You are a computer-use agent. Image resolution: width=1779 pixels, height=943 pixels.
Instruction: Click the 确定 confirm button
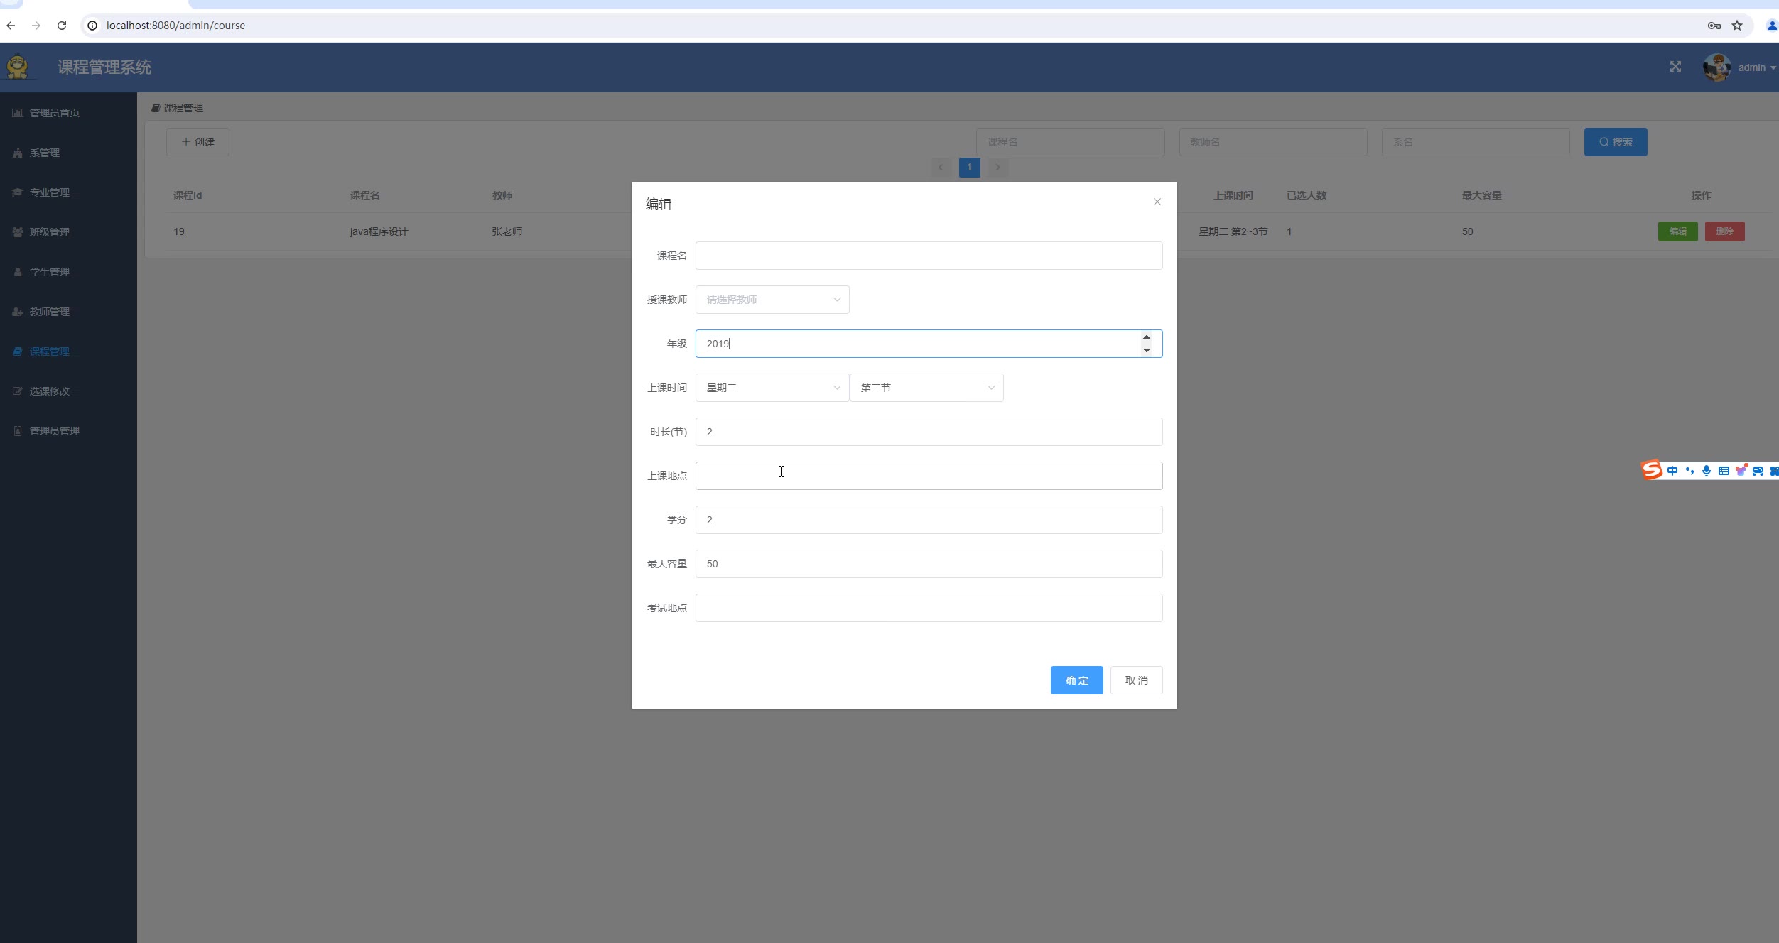tap(1076, 680)
